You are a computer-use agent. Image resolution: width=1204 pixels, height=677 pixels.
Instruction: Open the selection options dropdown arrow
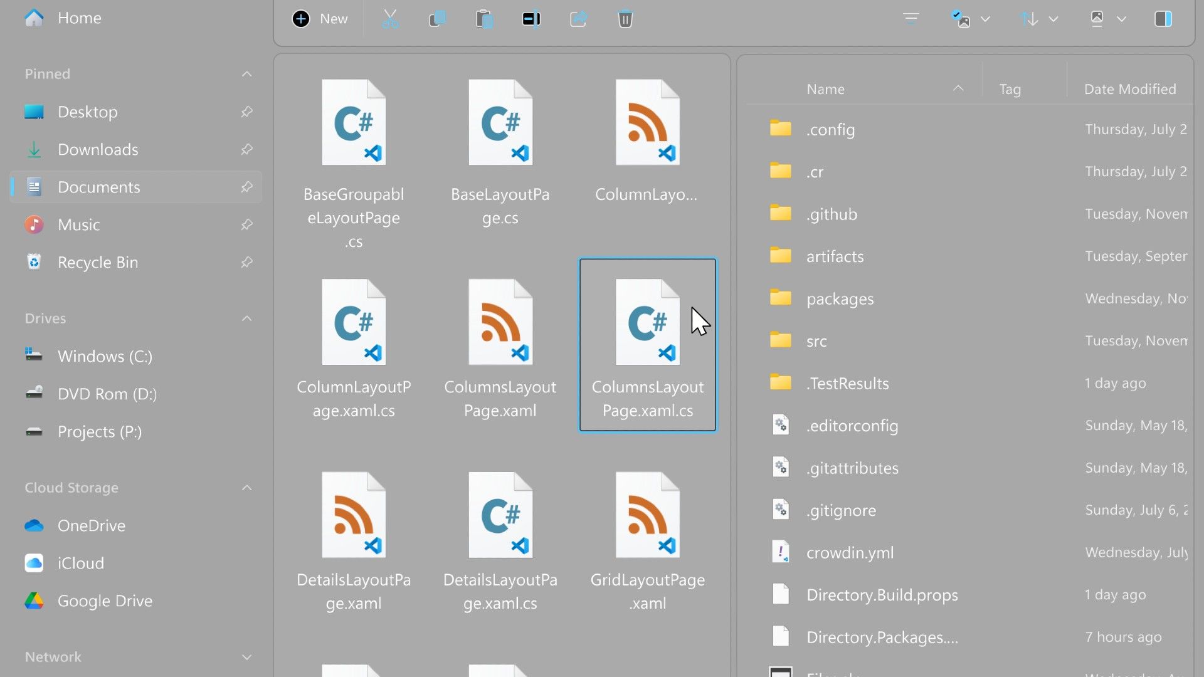[x=985, y=19]
